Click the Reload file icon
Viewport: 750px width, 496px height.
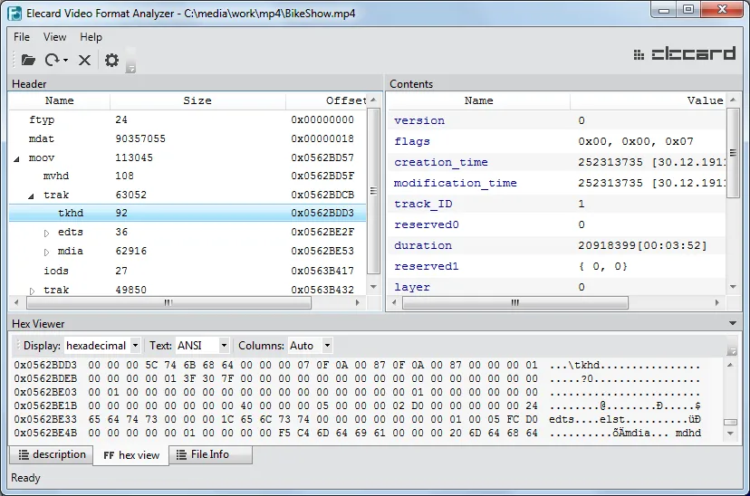[52, 60]
